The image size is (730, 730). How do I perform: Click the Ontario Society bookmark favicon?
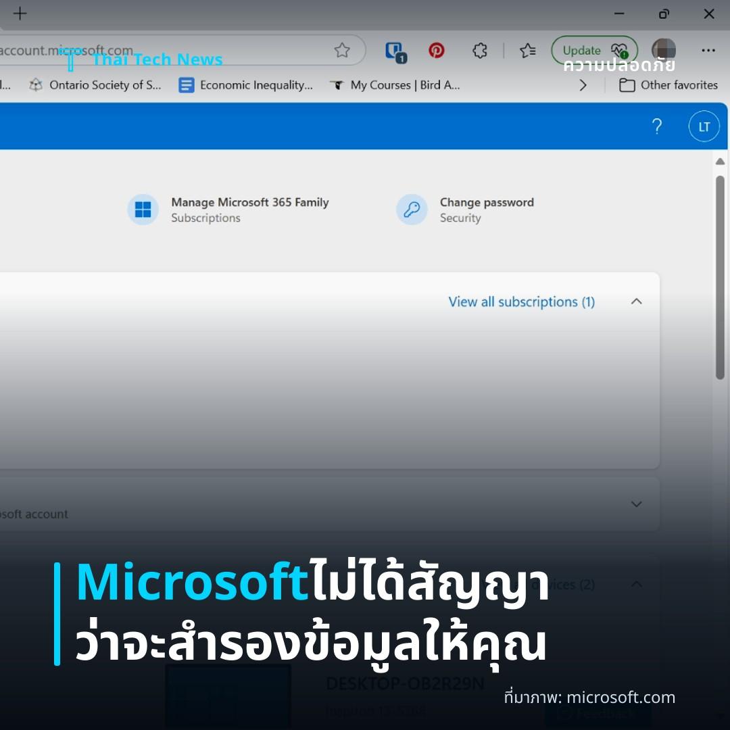(x=36, y=85)
